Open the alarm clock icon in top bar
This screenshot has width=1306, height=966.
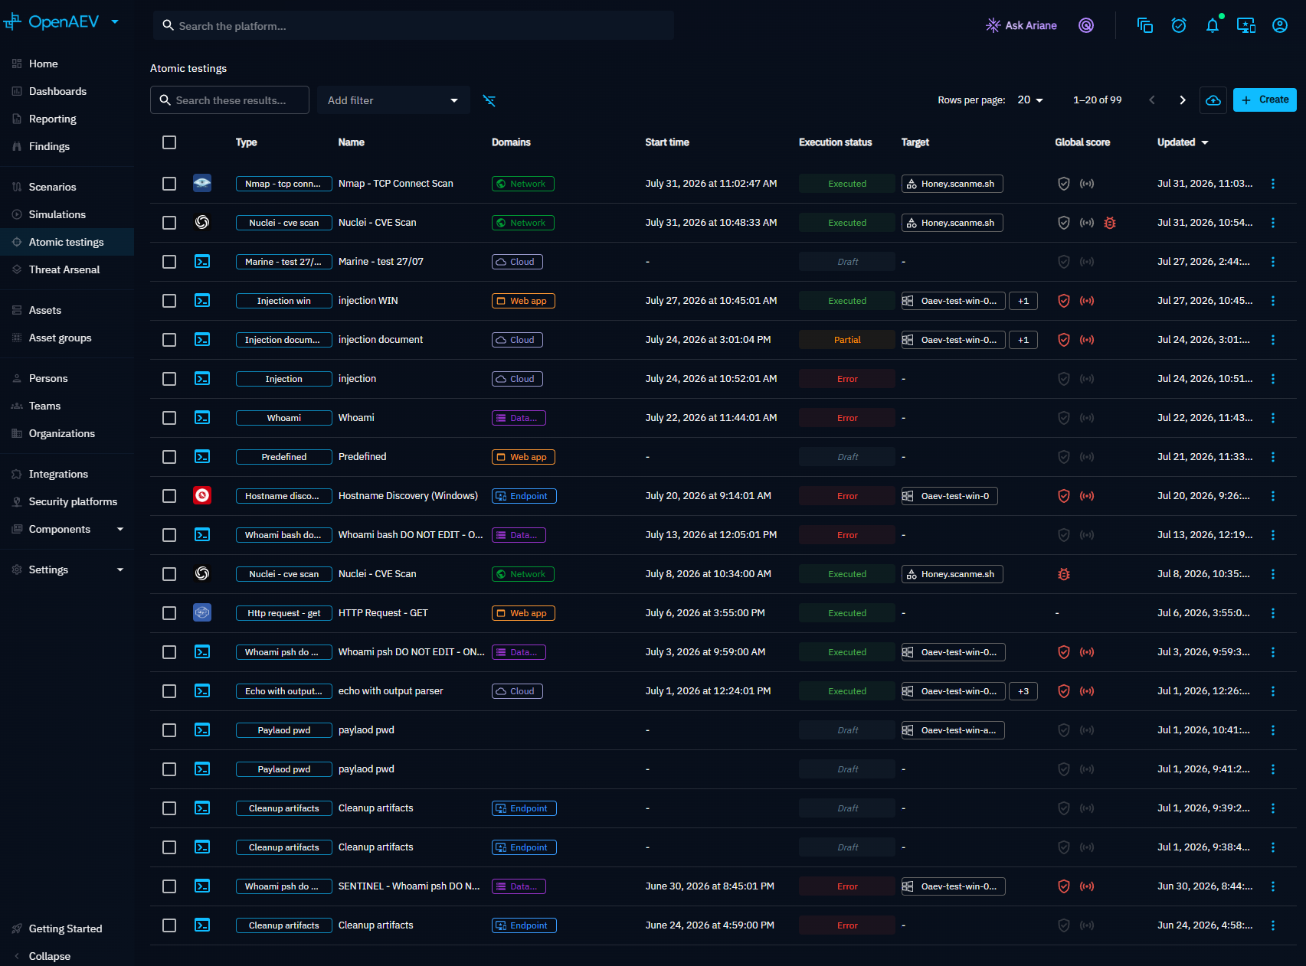[1178, 25]
